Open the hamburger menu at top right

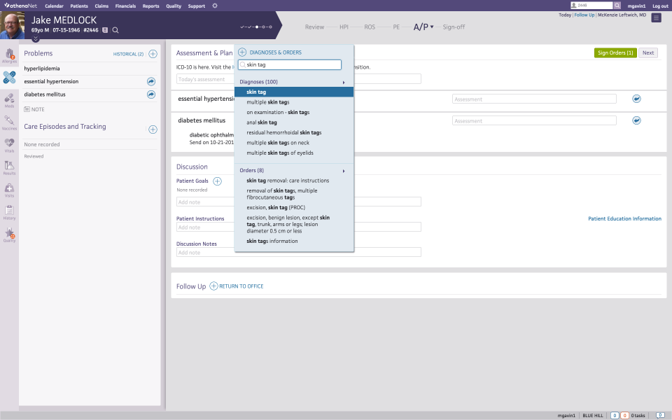(x=656, y=17)
